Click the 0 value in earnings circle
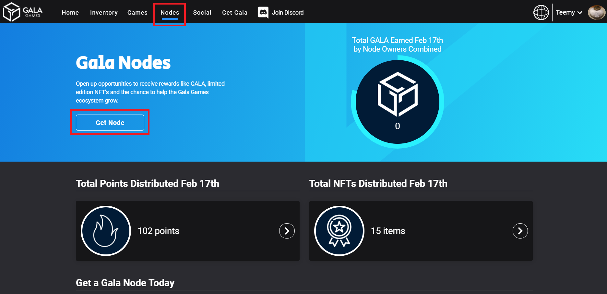The height and width of the screenshot is (294, 607). pos(398,126)
